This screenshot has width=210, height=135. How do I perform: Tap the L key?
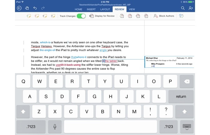coord(159,96)
